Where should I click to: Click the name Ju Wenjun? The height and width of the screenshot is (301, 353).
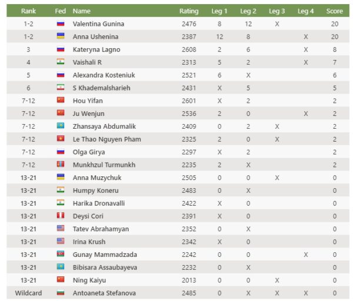coord(89,113)
